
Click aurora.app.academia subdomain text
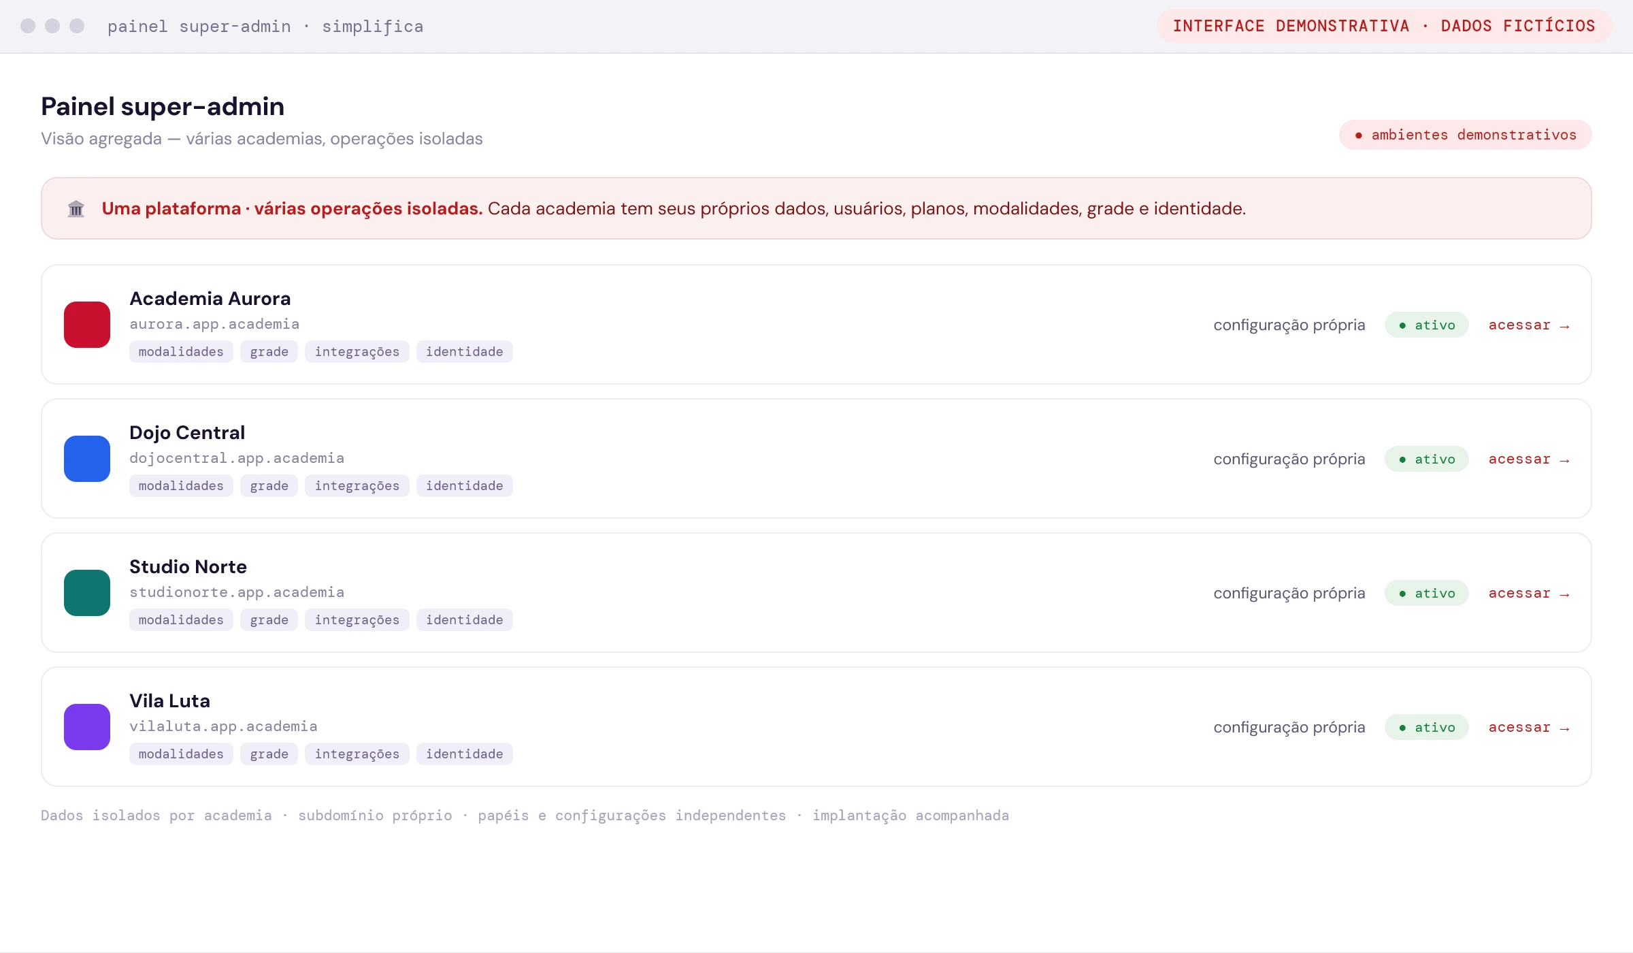point(214,324)
